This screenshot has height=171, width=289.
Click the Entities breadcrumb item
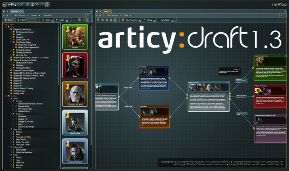point(34,15)
